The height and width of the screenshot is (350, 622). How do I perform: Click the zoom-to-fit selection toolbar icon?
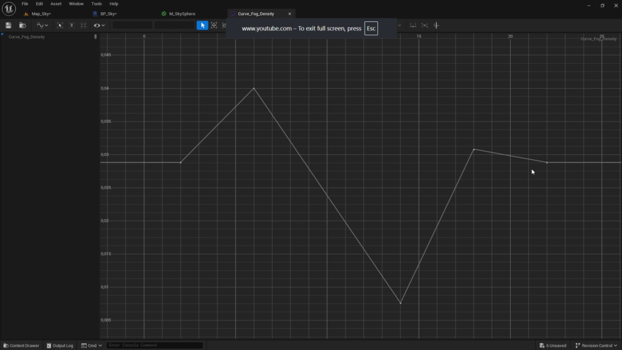pyautogui.click(x=60, y=26)
